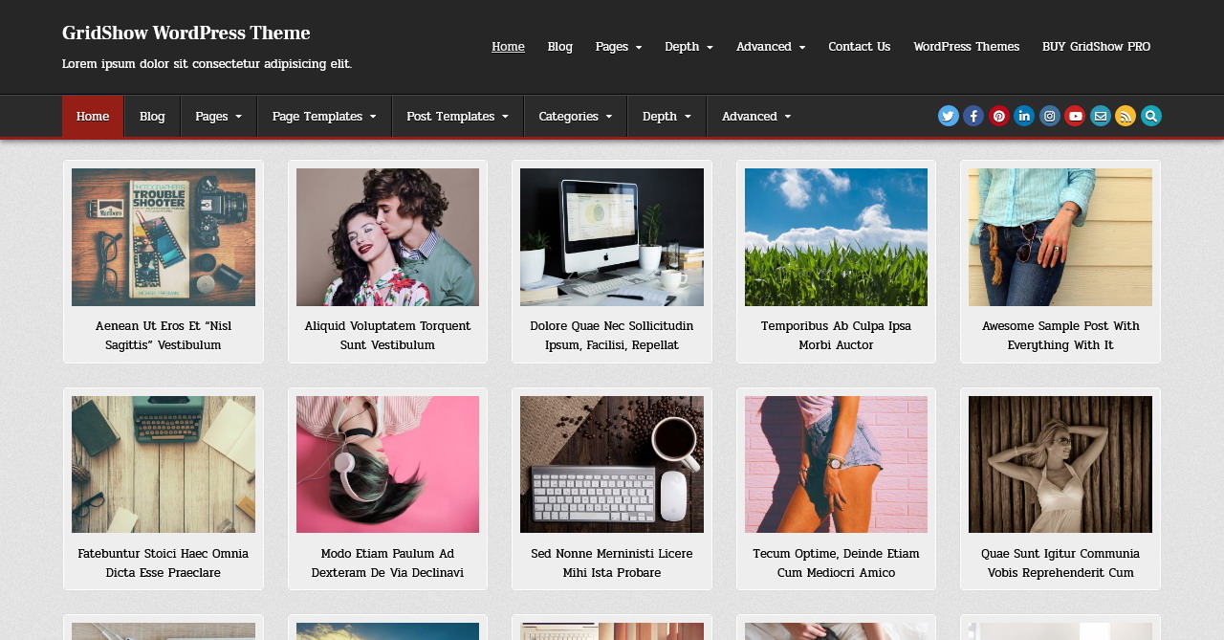Expand the Categories dropdown
The height and width of the screenshot is (640, 1224).
pyautogui.click(x=576, y=117)
